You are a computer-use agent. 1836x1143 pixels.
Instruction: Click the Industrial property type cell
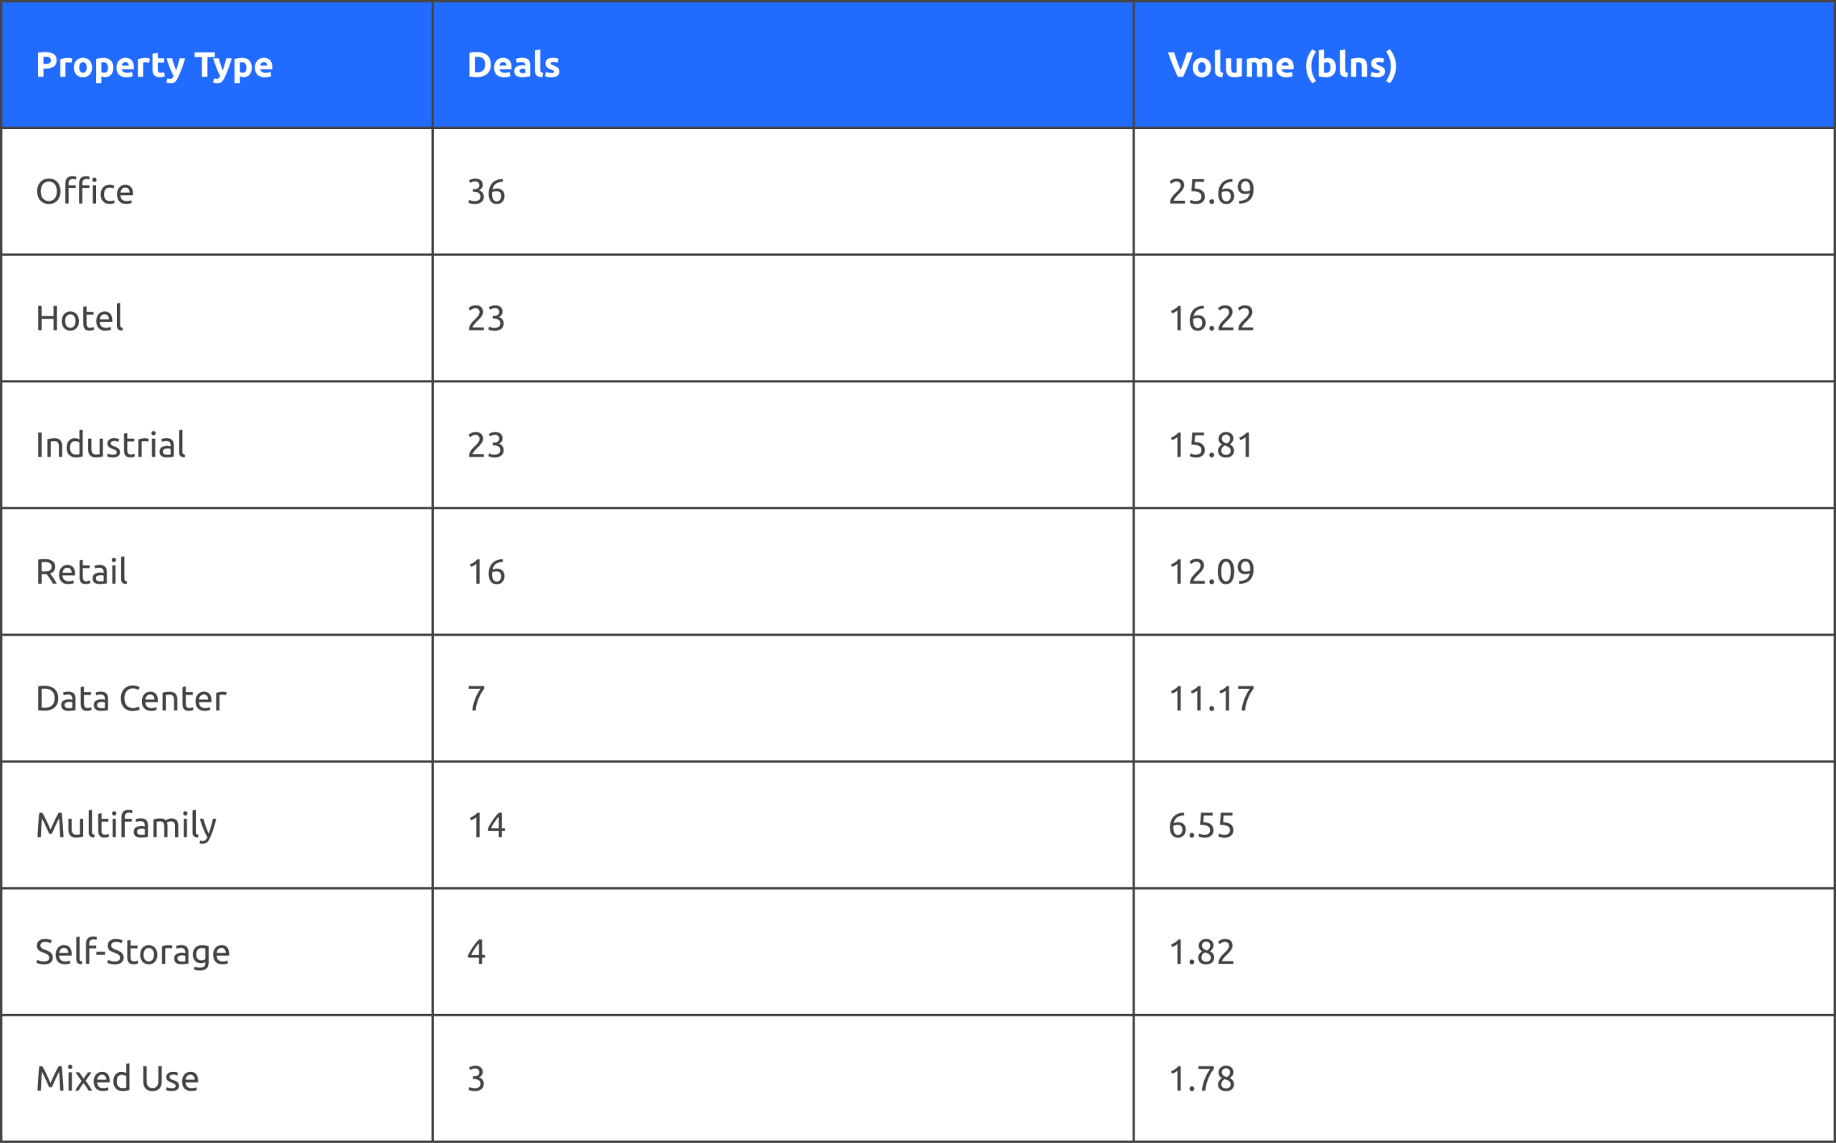110,445
